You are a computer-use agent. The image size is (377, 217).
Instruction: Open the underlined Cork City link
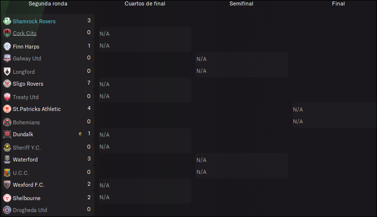(x=25, y=33)
